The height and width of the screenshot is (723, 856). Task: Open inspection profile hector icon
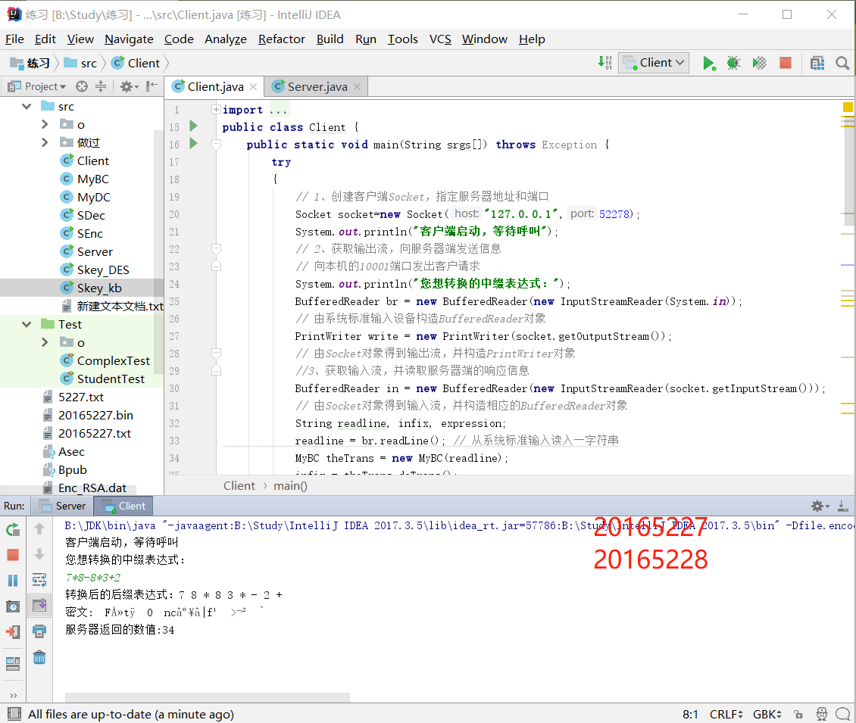(x=822, y=714)
